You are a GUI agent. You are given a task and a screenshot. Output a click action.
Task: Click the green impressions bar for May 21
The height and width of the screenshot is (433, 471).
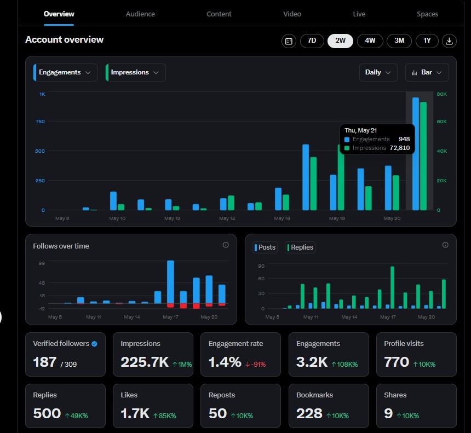click(423, 156)
